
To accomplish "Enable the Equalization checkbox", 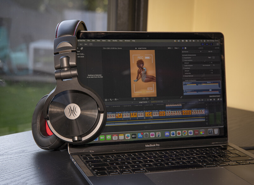I will point(183,58).
